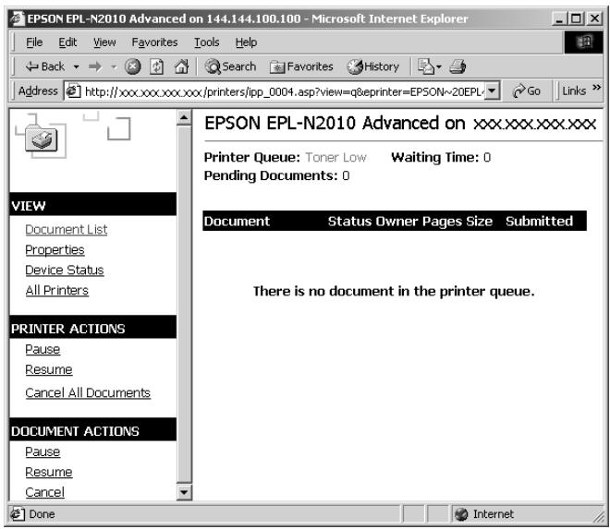Click the Done status bar text

point(42,514)
